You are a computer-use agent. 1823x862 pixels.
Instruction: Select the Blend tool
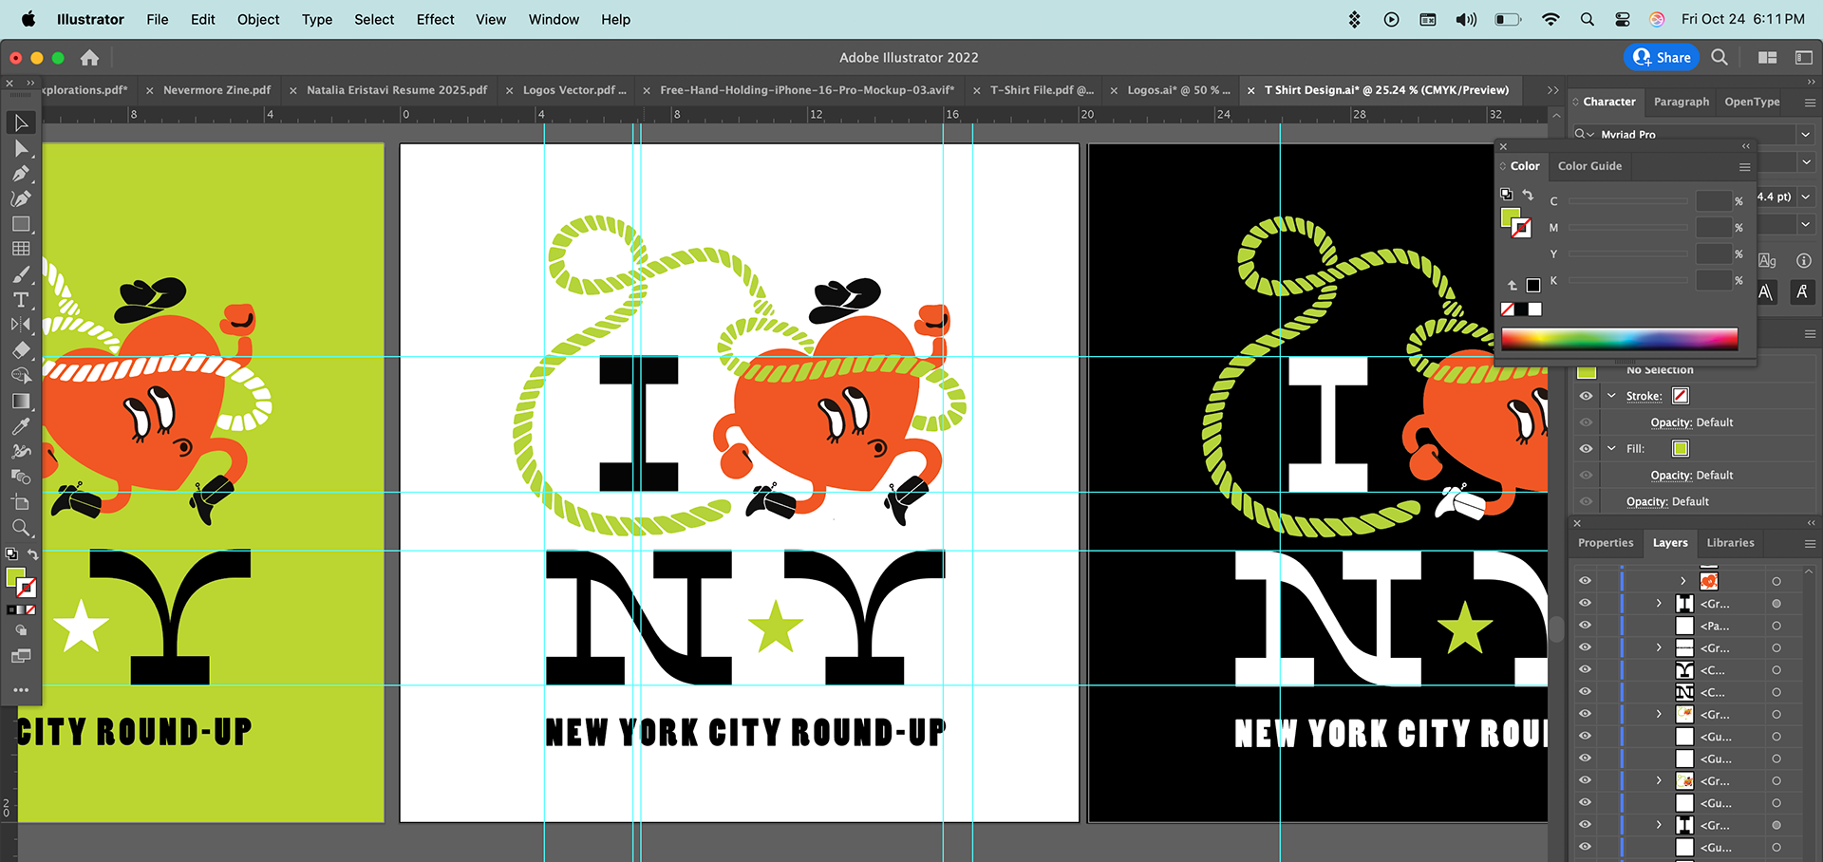[21, 477]
